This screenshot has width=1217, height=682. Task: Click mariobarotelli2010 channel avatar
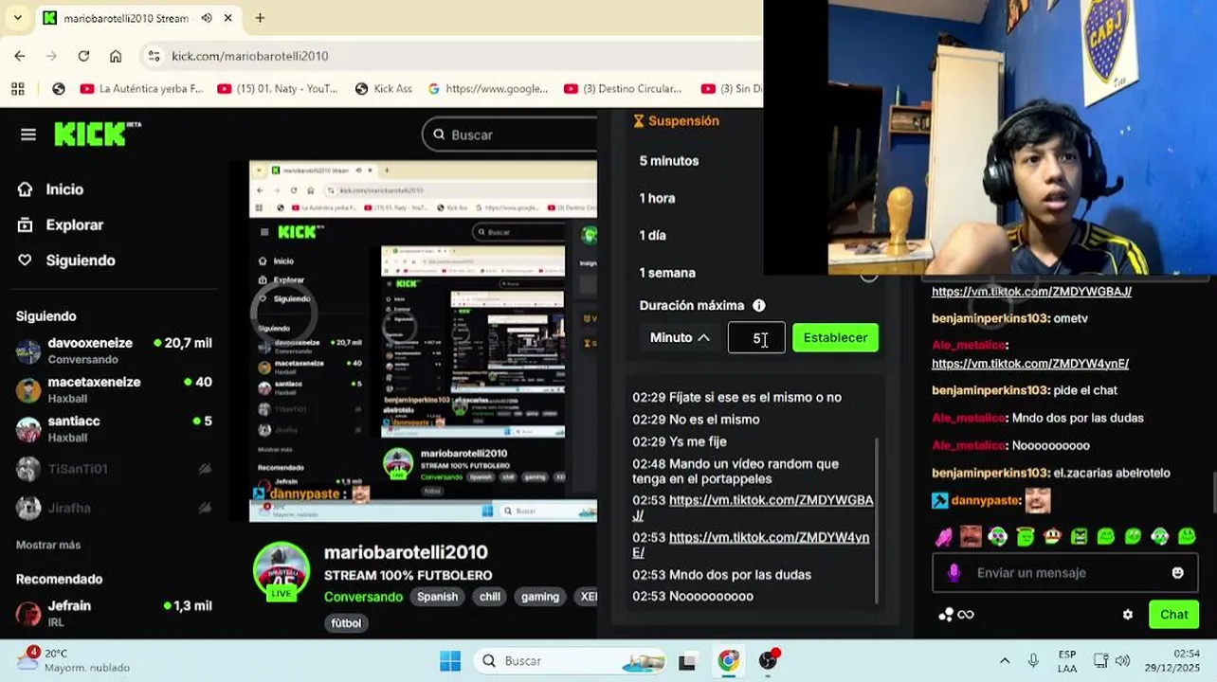coord(282,570)
